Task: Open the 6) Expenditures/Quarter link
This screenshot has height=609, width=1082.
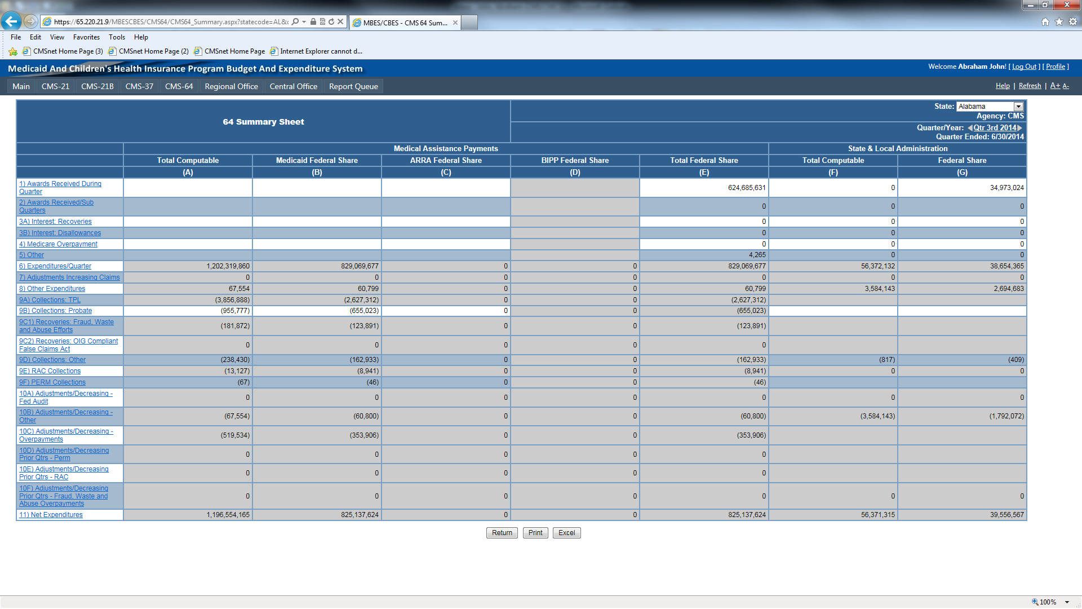Action: tap(55, 266)
